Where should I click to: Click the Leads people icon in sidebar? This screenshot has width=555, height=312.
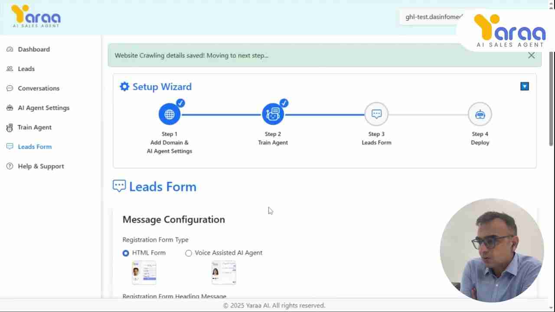pyautogui.click(x=10, y=69)
